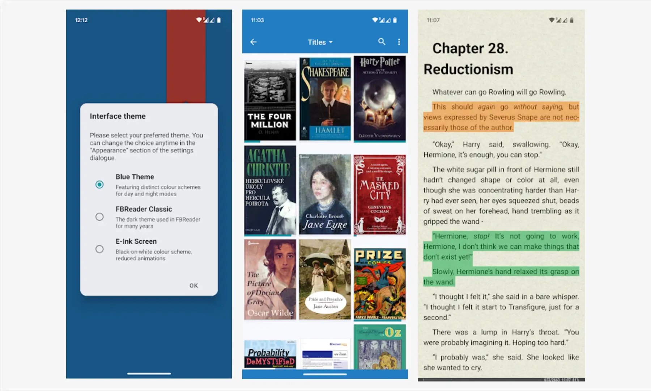Open the Pride and Prejudice cover
Screen dimensions: 651x391
pyautogui.click(x=325, y=279)
